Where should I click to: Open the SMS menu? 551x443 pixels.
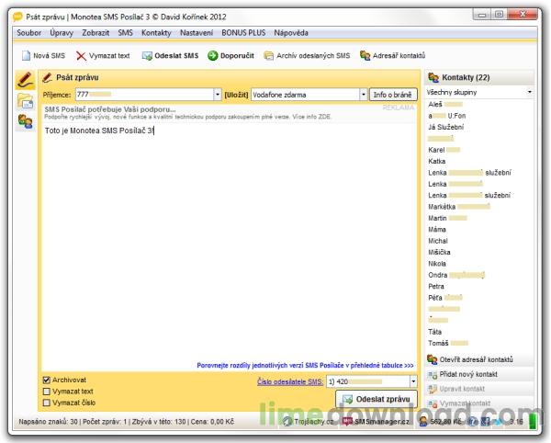point(125,33)
